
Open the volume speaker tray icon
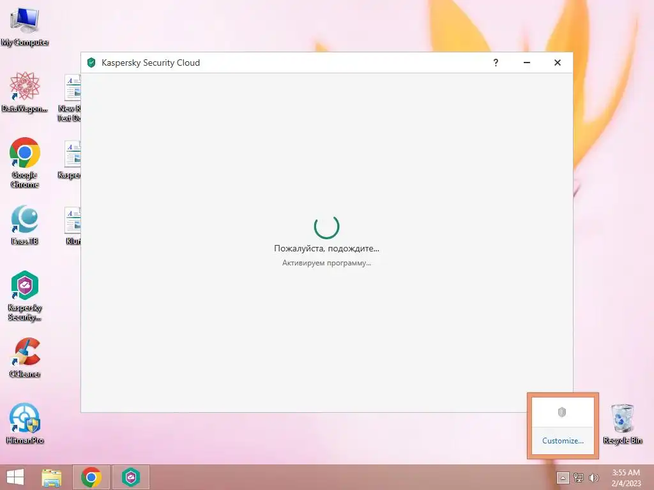coord(593,477)
